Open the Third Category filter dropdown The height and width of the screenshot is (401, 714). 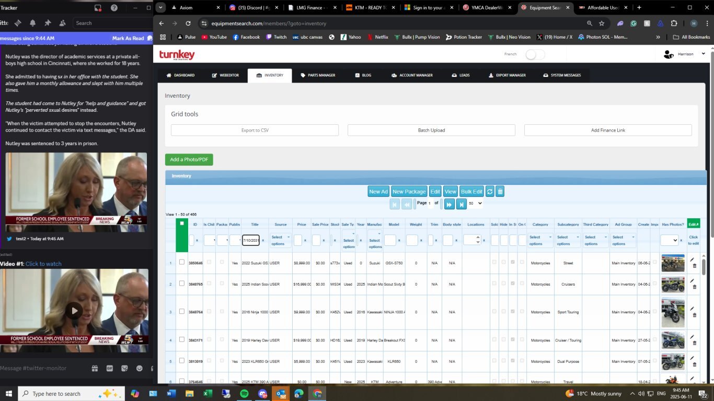pos(596,240)
